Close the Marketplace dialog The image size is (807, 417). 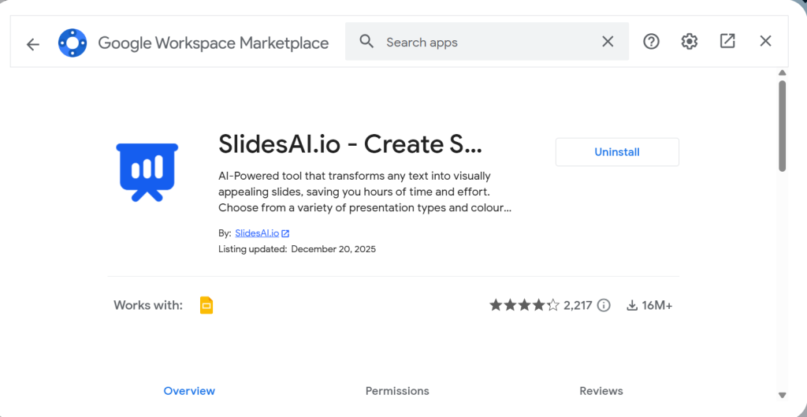coord(765,41)
